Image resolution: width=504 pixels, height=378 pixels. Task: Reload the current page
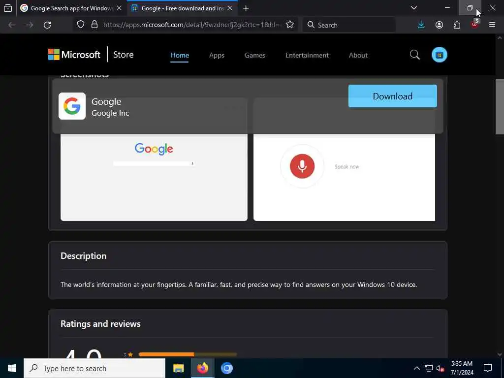tap(47, 25)
